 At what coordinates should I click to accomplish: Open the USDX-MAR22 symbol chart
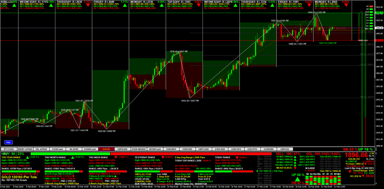click(x=138, y=149)
